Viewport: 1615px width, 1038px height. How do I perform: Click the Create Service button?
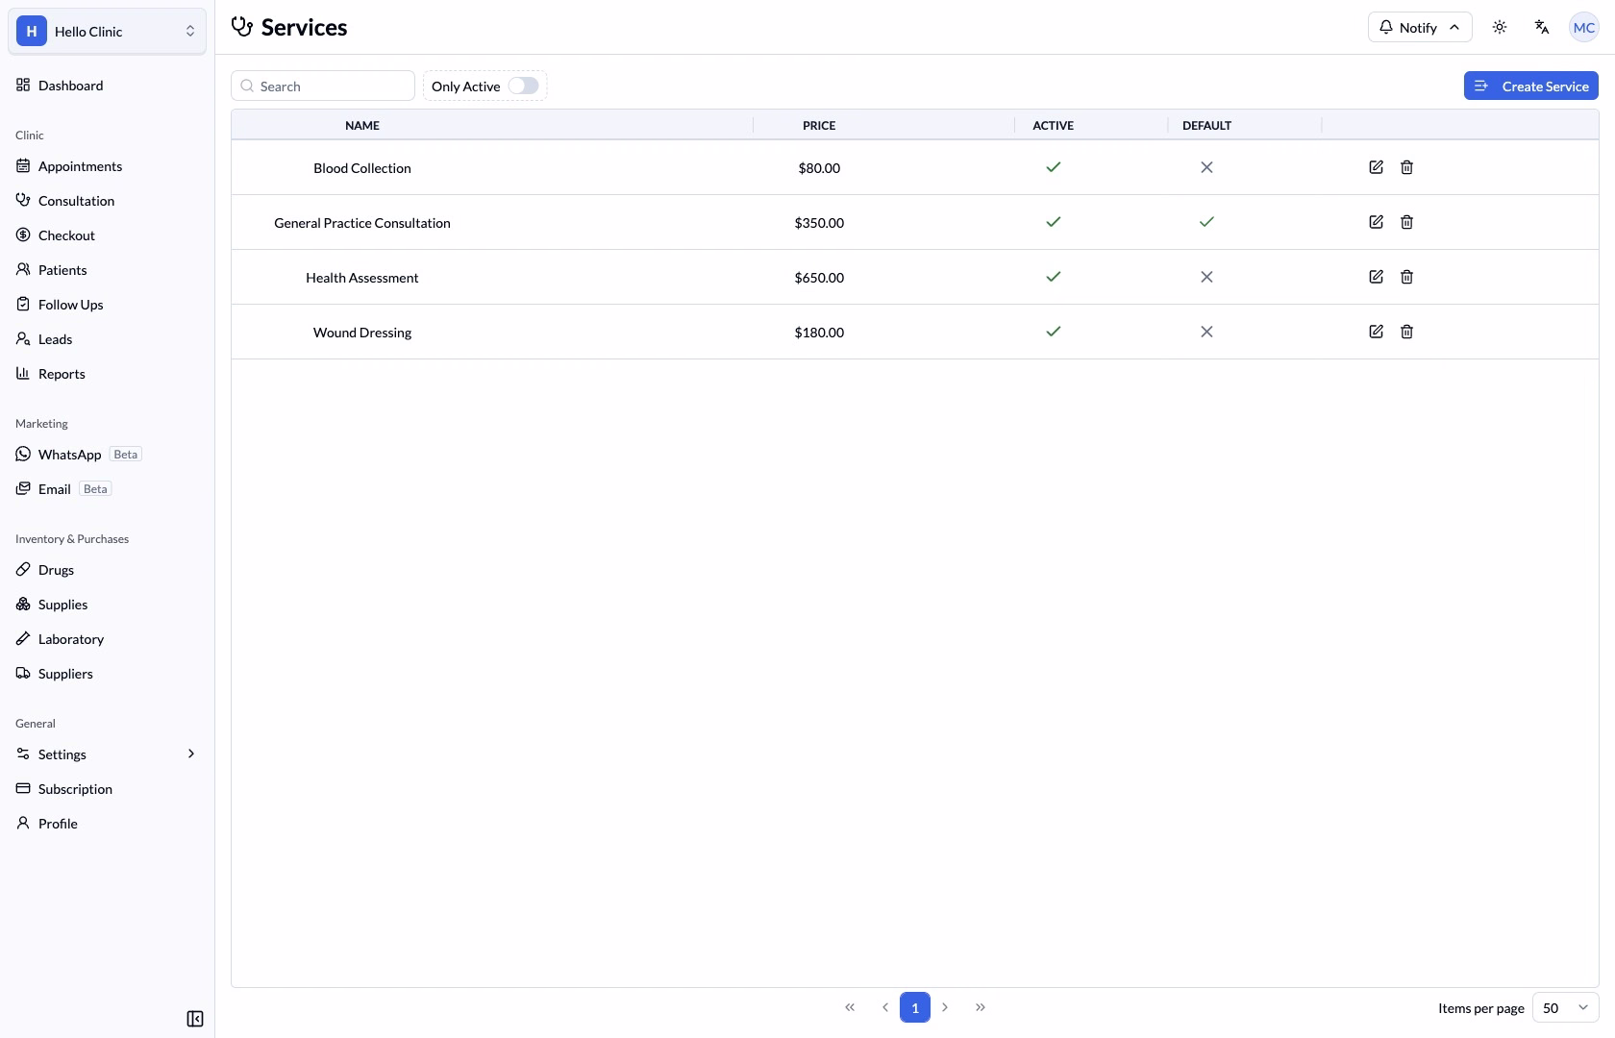coord(1530,86)
